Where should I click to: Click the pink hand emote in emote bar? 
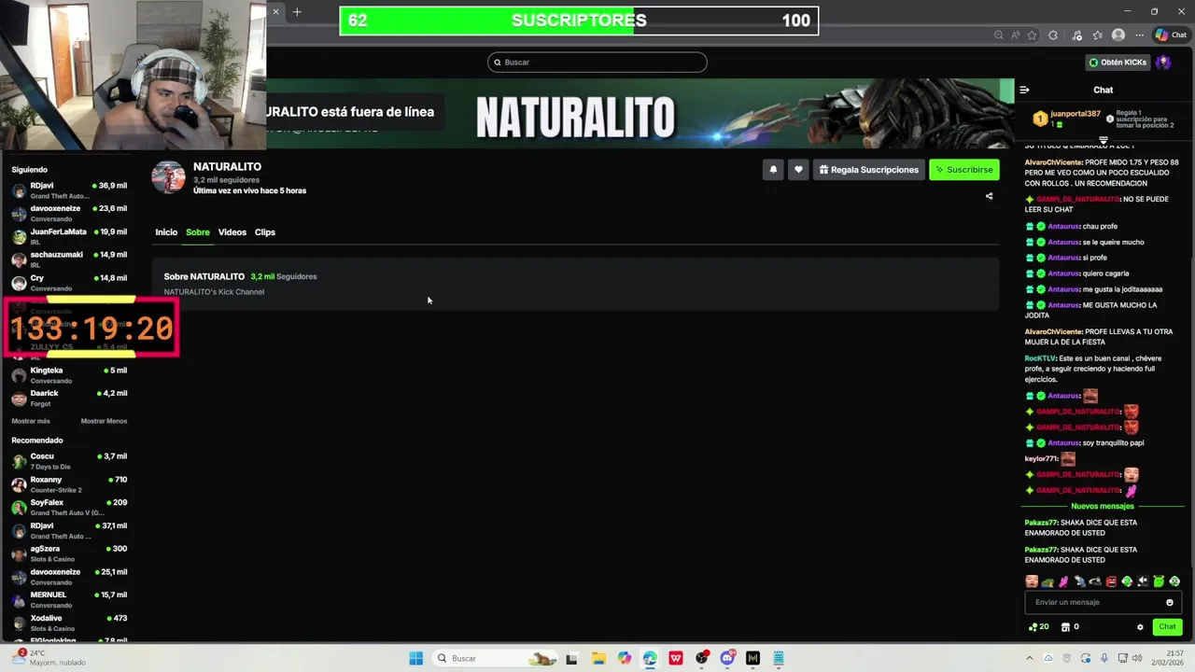coord(1063,581)
